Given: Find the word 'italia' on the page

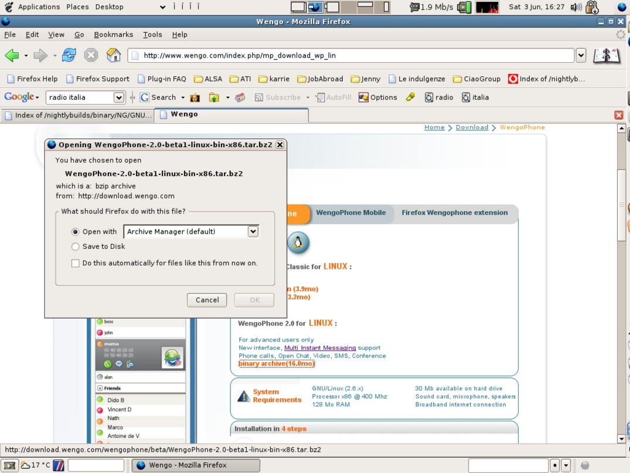Looking at the screenshot, I should pos(475,97).
